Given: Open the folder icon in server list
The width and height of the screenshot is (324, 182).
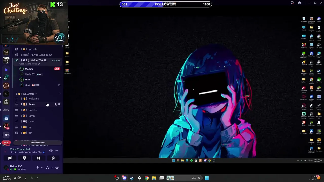Looking at the screenshot, I should coord(6,70).
